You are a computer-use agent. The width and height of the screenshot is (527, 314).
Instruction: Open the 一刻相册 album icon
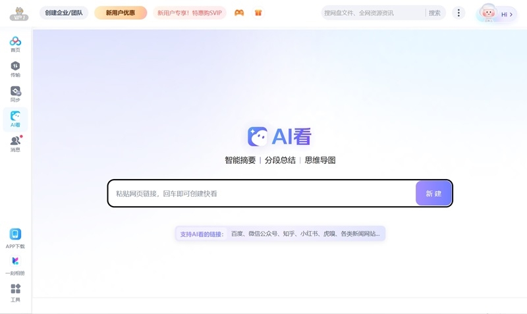[x=15, y=266]
